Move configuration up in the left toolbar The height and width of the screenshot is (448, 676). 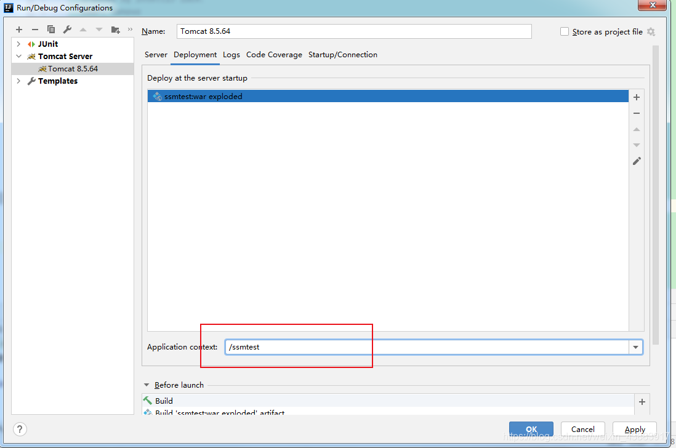click(83, 30)
